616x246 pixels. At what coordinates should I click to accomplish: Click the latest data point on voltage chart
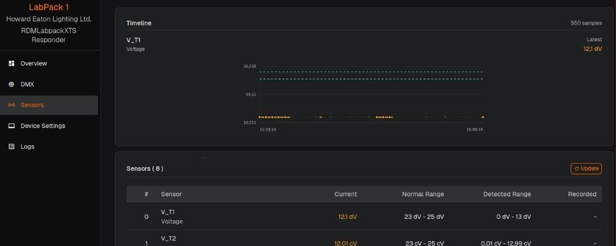click(x=483, y=117)
